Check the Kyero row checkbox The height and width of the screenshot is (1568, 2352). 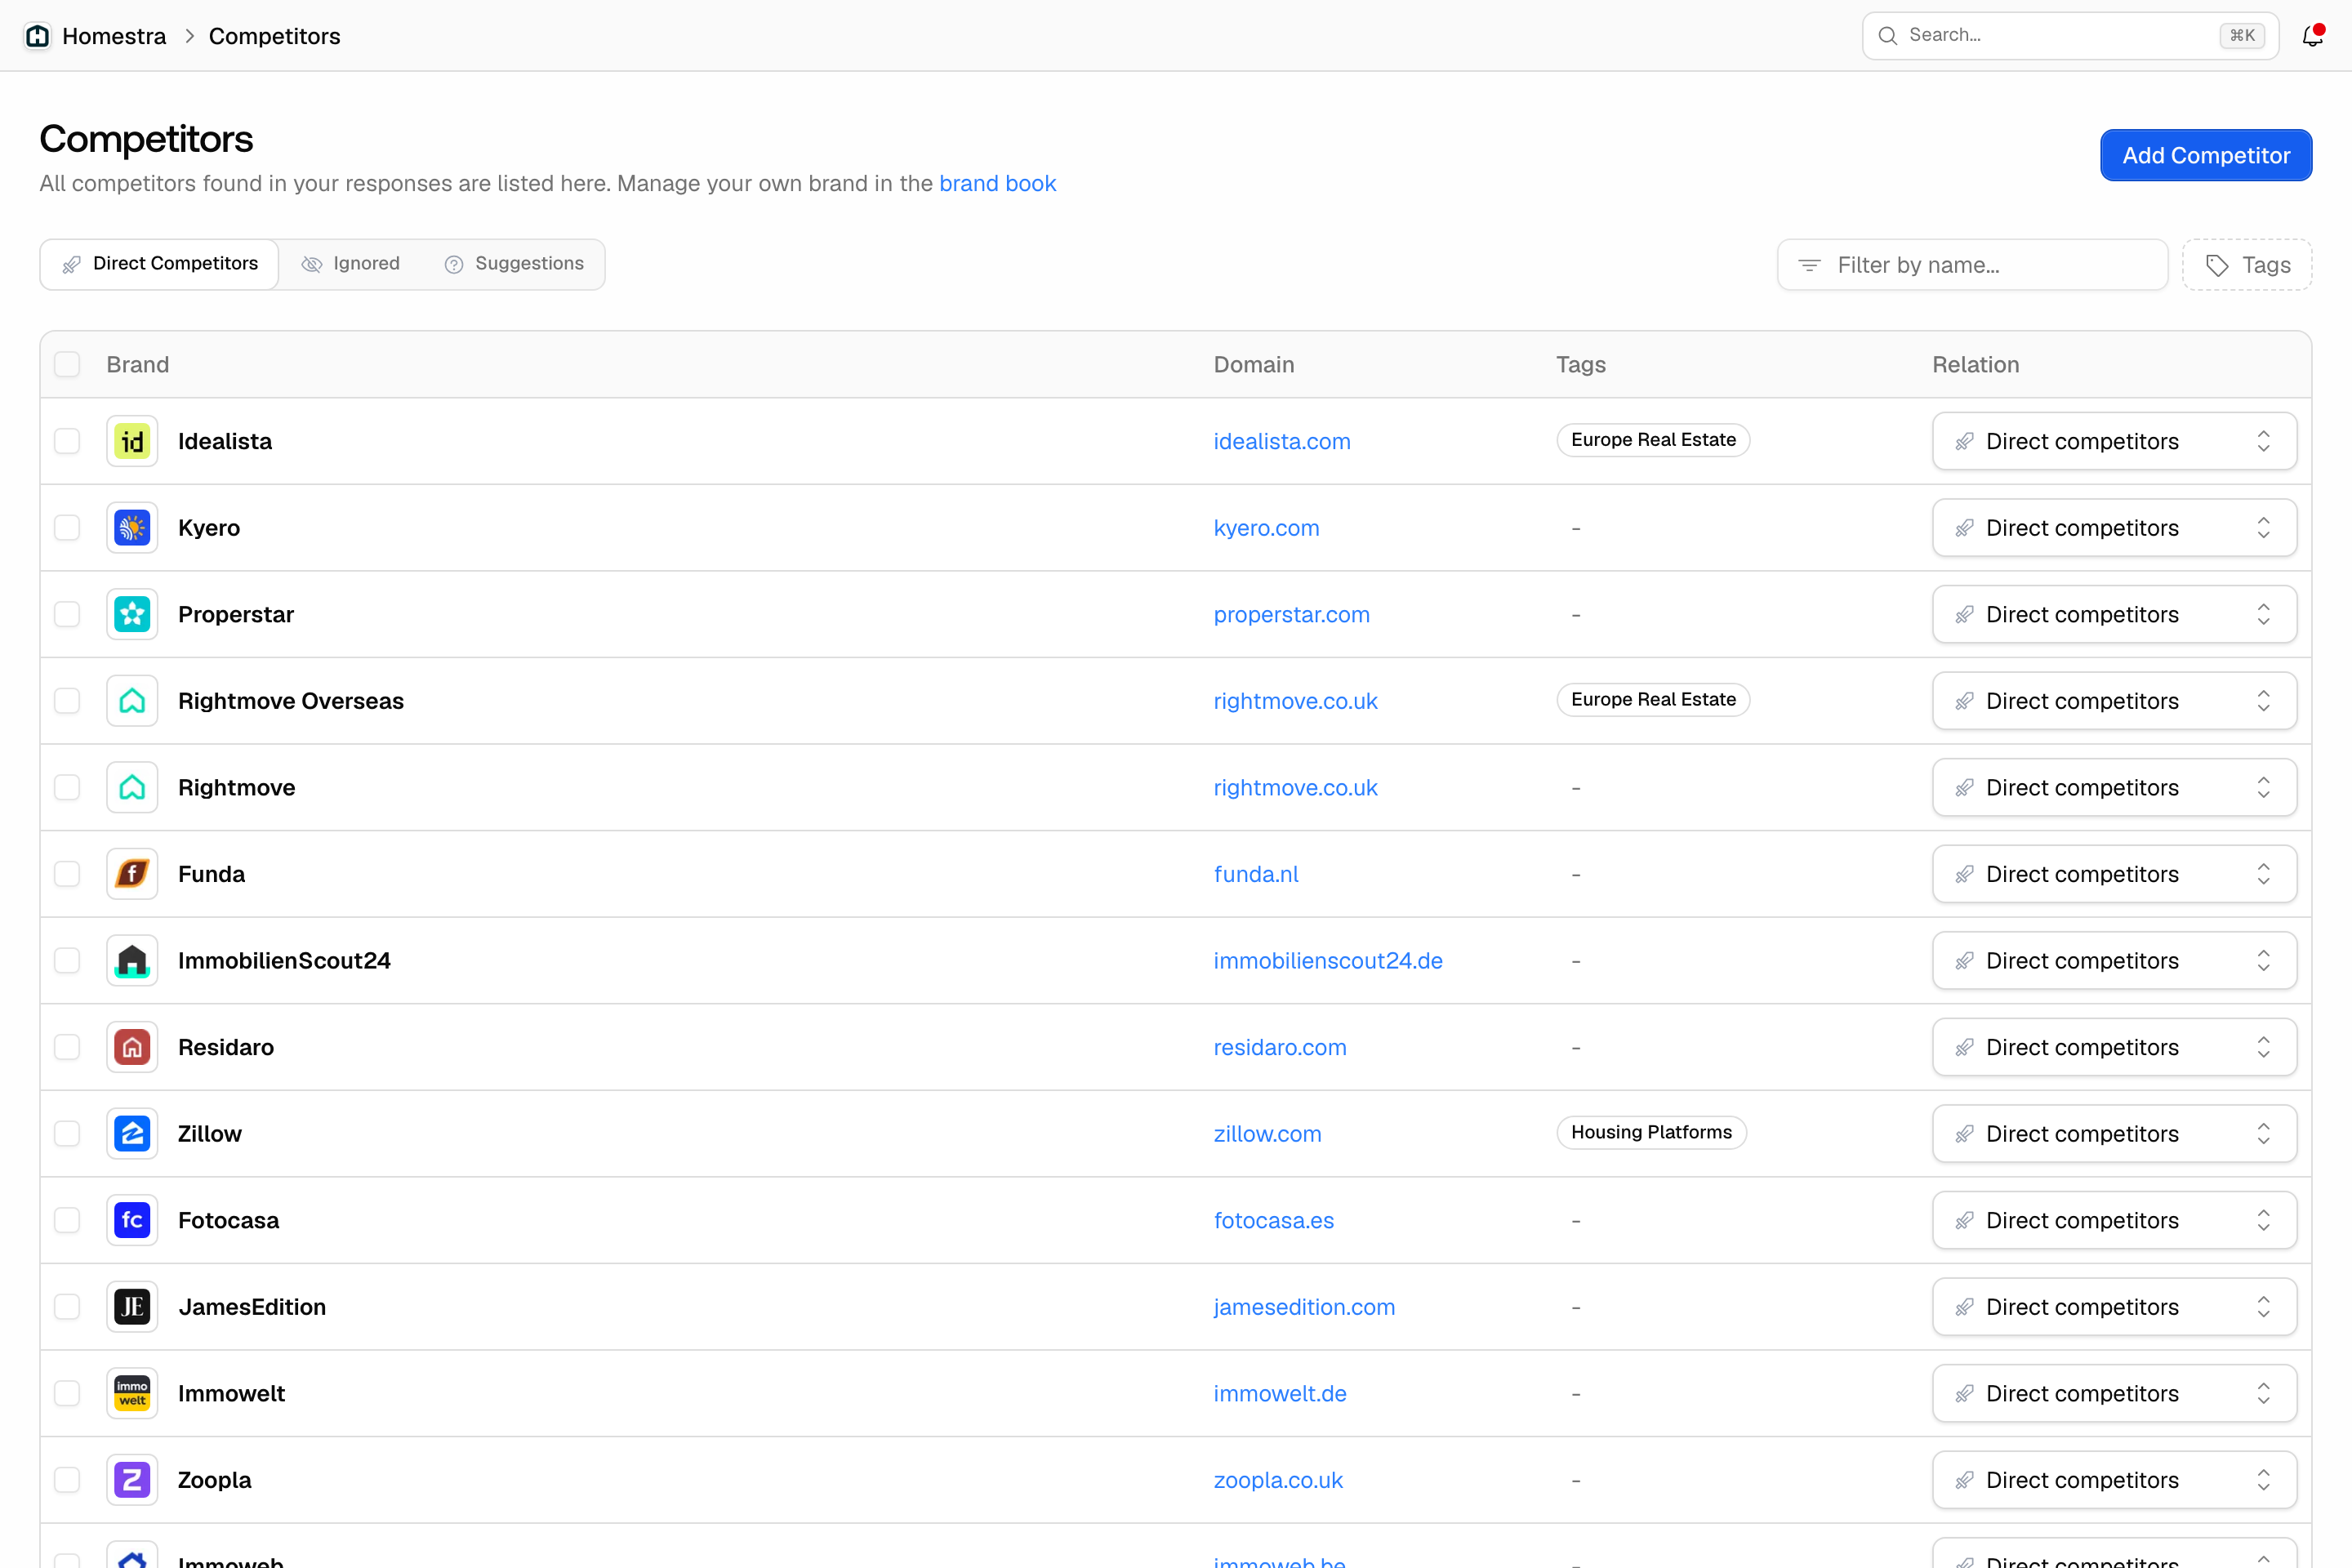pos(67,528)
